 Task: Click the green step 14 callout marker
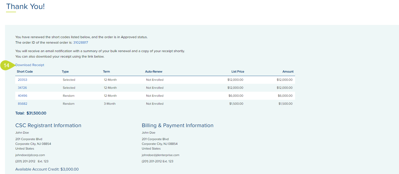pos(6,65)
